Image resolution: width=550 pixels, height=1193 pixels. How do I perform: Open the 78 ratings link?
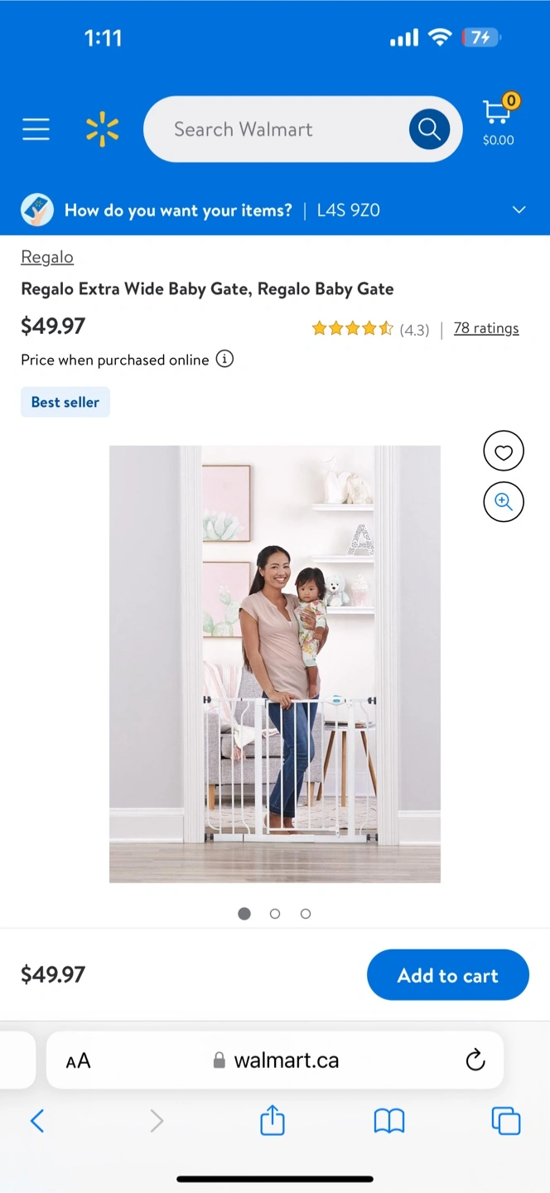tap(486, 328)
